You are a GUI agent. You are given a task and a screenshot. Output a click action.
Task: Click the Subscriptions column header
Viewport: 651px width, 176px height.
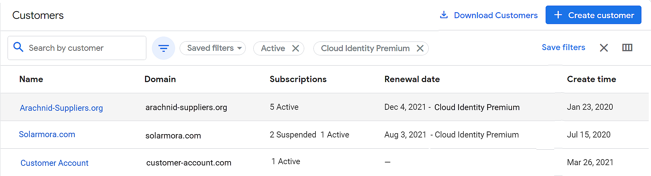(298, 79)
